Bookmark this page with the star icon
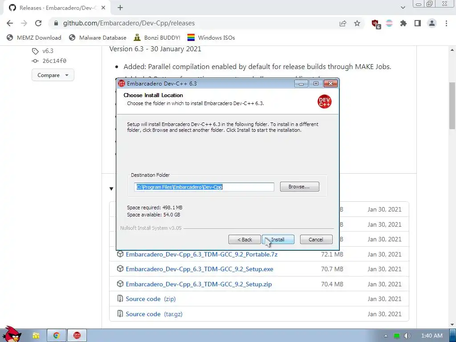The image size is (456, 342). point(357,23)
